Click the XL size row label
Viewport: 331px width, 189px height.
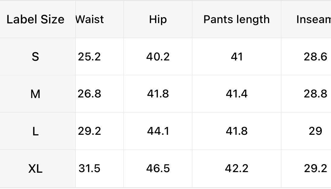(35, 169)
